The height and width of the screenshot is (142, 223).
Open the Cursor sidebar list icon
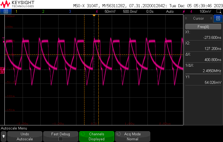point(218,19)
